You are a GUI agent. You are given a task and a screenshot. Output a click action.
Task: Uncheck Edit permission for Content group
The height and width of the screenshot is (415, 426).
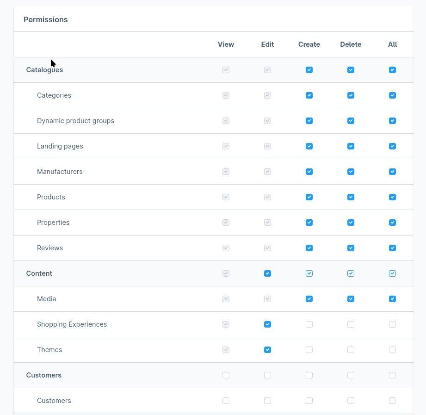[x=267, y=273]
